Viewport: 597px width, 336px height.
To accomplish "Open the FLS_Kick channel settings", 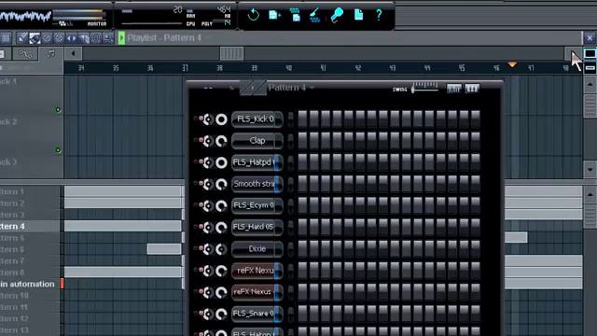I will 257,119.
